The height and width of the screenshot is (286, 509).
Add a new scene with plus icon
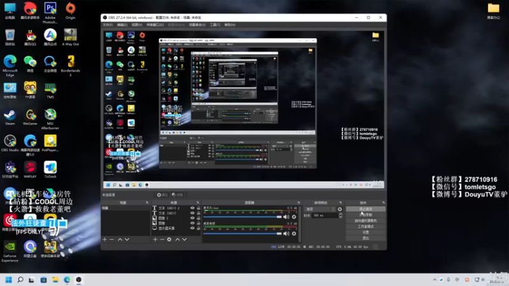pos(104,240)
